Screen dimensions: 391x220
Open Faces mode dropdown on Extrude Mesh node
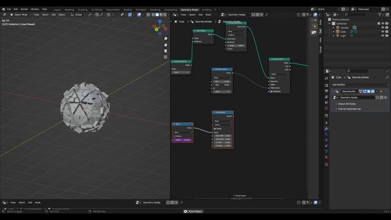279,74
